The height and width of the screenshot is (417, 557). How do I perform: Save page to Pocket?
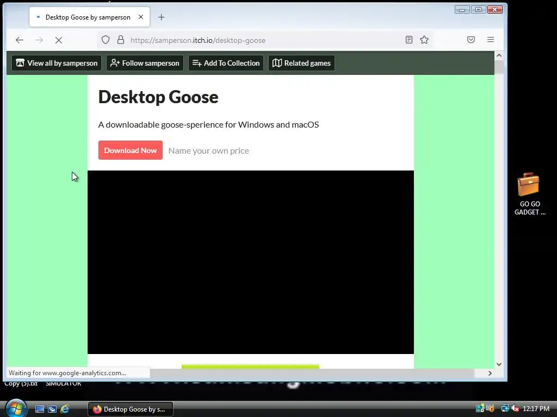coord(471,40)
